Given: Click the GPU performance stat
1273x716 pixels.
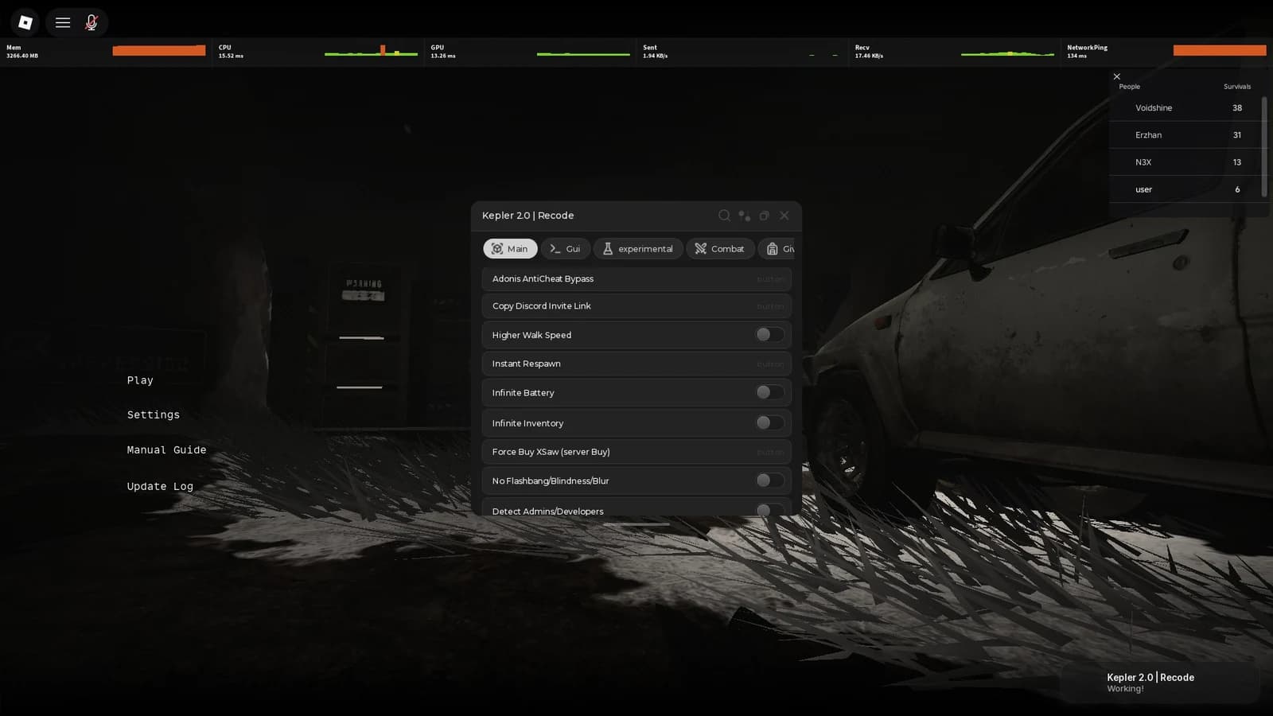Looking at the screenshot, I should [x=530, y=52].
